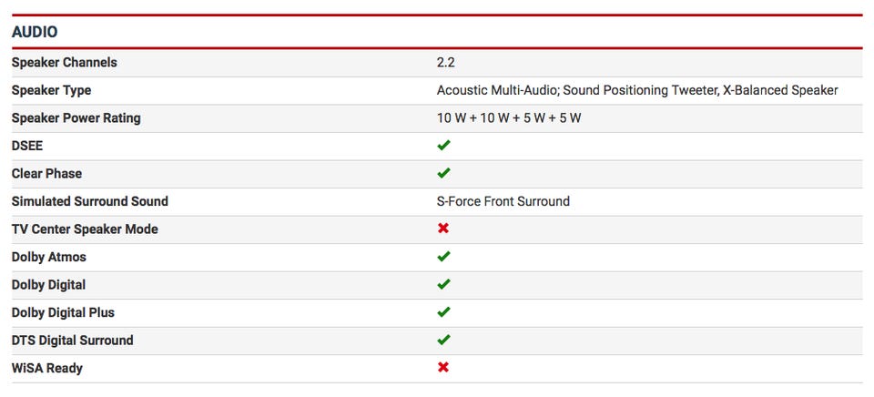Click the green checkmark beside DSEE
The image size is (874, 397).
pos(443,146)
